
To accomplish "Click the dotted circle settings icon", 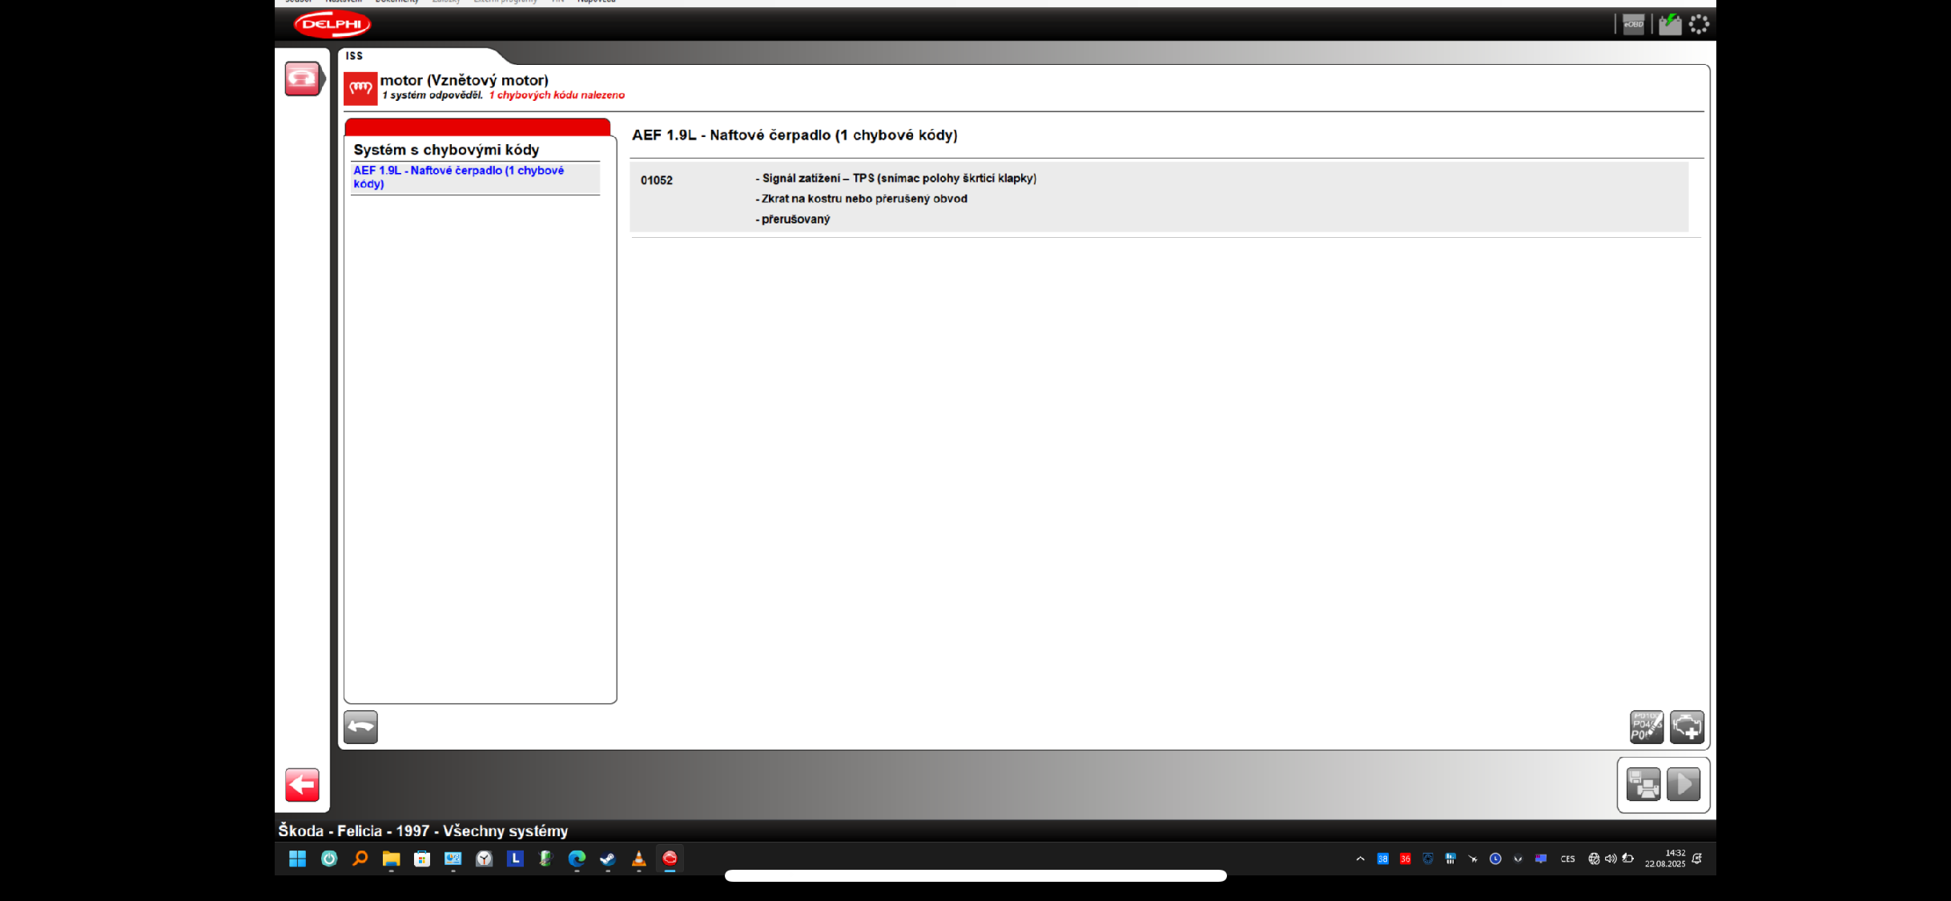I will [1699, 24].
